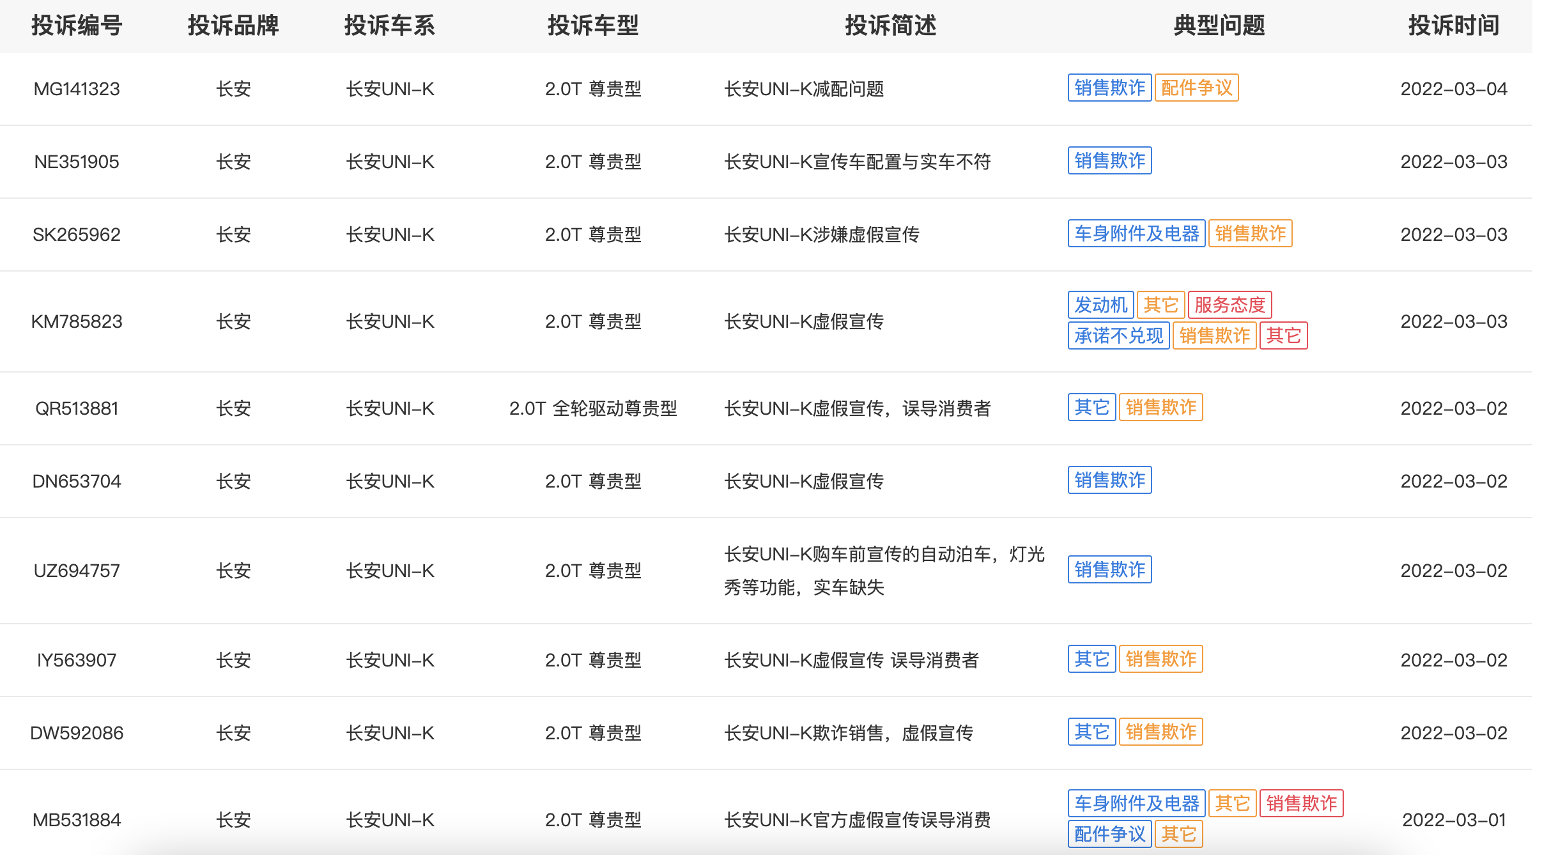The image size is (1549, 855).
Task: Click 车身附件及电器 tag in row MB531884
Action: pos(1137,803)
